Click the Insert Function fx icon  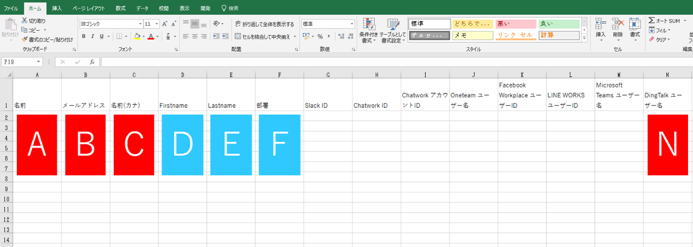point(92,62)
